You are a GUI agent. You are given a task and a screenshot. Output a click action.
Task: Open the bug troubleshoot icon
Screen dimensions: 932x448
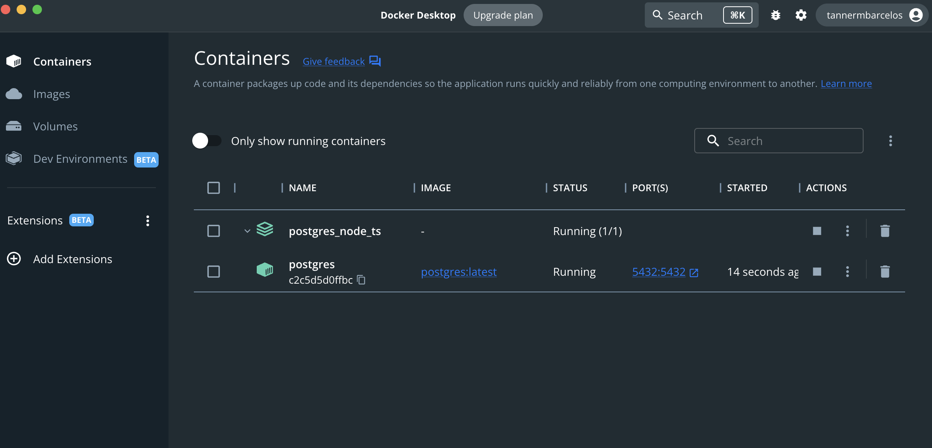(x=775, y=15)
